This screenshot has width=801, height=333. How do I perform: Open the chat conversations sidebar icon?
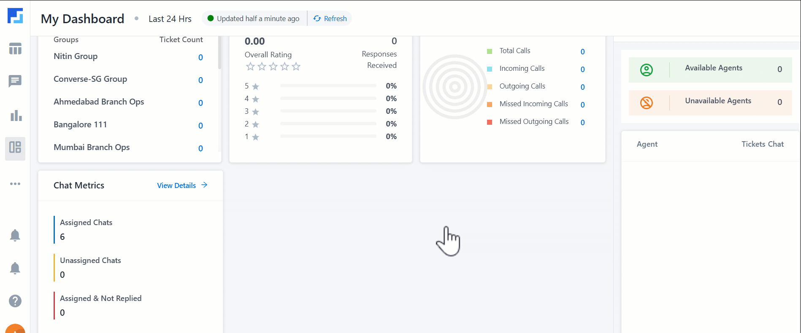tap(15, 81)
